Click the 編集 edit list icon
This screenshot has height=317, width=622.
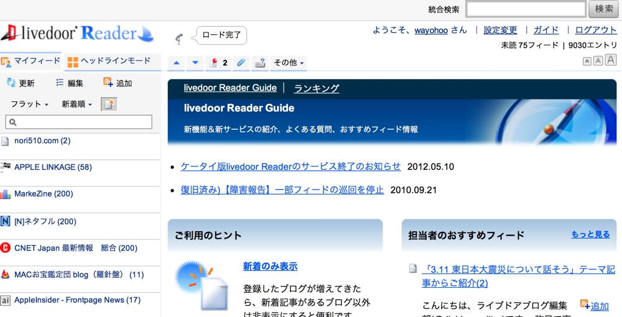[x=60, y=83]
